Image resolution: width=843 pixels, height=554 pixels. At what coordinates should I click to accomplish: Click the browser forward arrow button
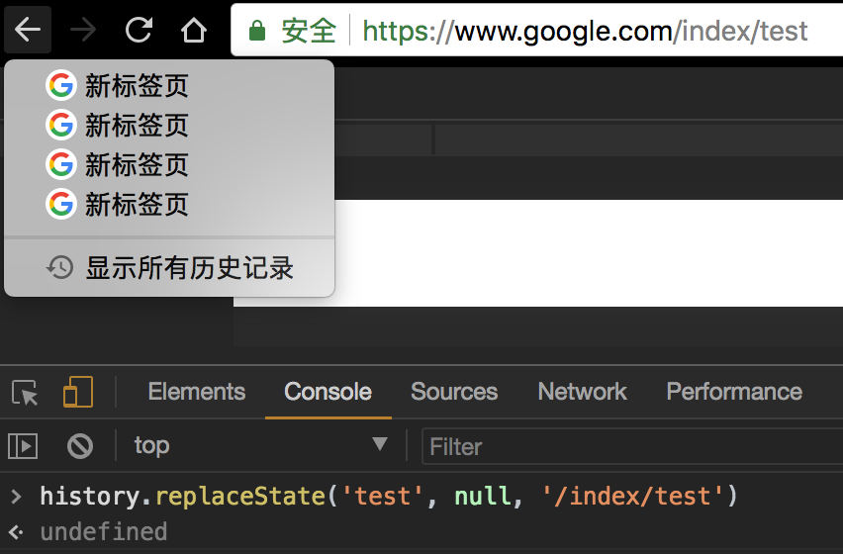click(83, 31)
